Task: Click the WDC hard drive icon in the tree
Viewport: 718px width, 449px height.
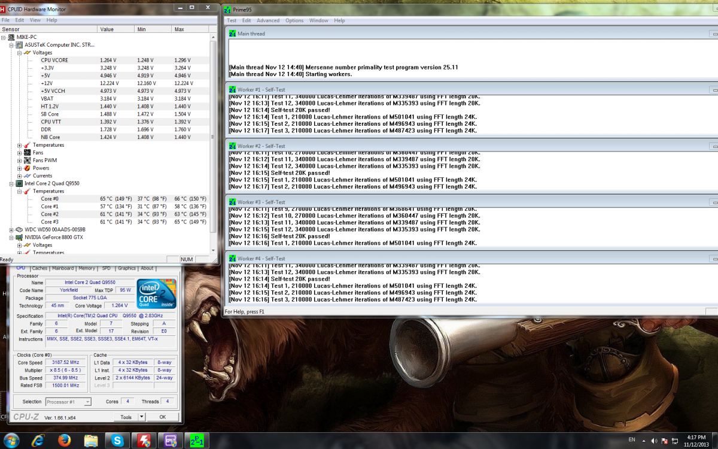Action: pyautogui.click(x=20, y=229)
